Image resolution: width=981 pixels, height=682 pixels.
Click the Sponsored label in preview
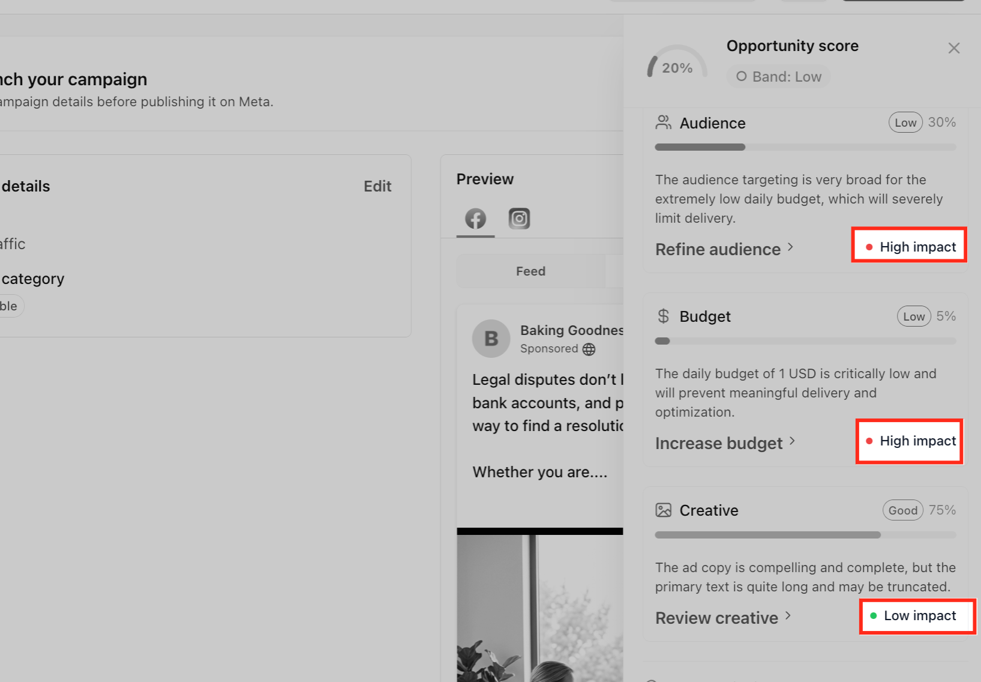pyautogui.click(x=549, y=349)
